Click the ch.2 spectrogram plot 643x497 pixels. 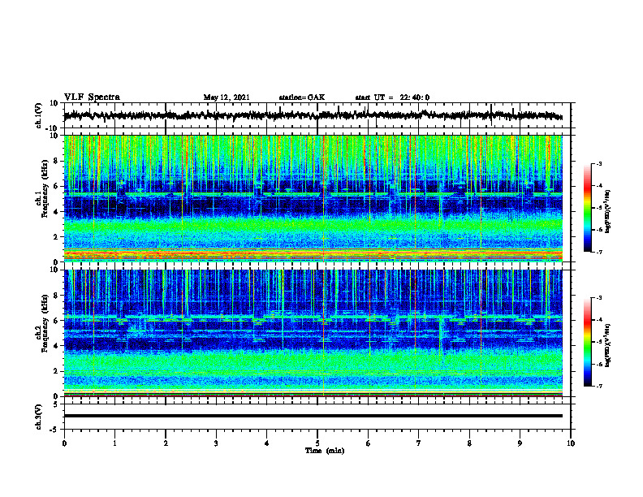pos(313,333)
